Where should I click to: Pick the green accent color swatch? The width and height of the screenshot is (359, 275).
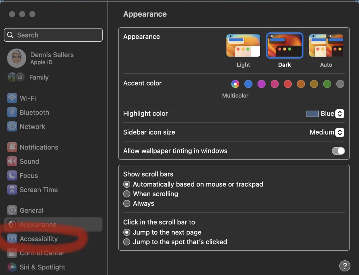[x=327, y=84]
